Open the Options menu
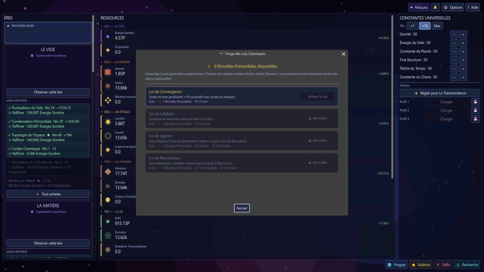The height and width of the screenshot is (272, 484). tap(453, 7)
